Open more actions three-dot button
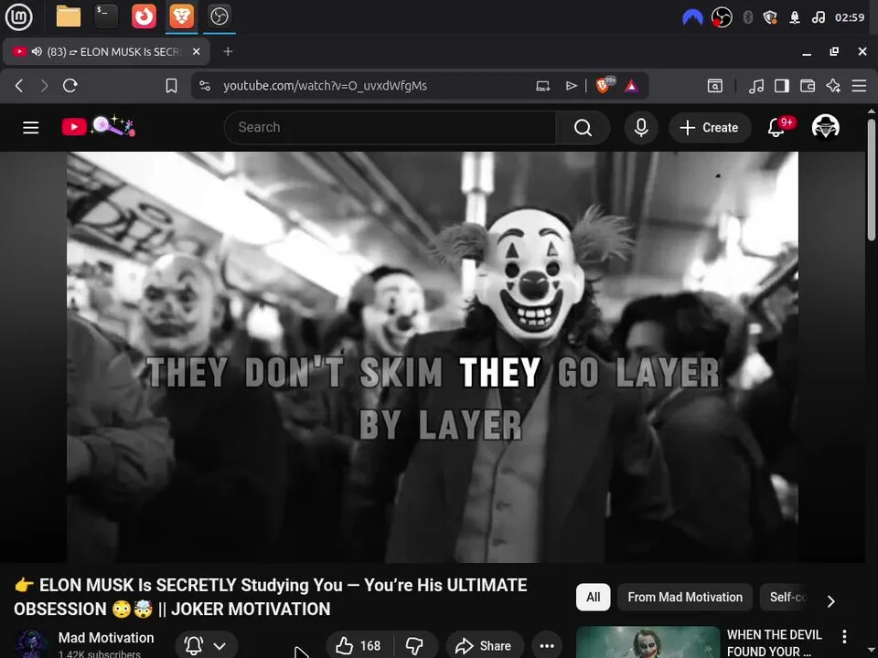Screen dimensions: 878x658 click(x=547, y=646)
